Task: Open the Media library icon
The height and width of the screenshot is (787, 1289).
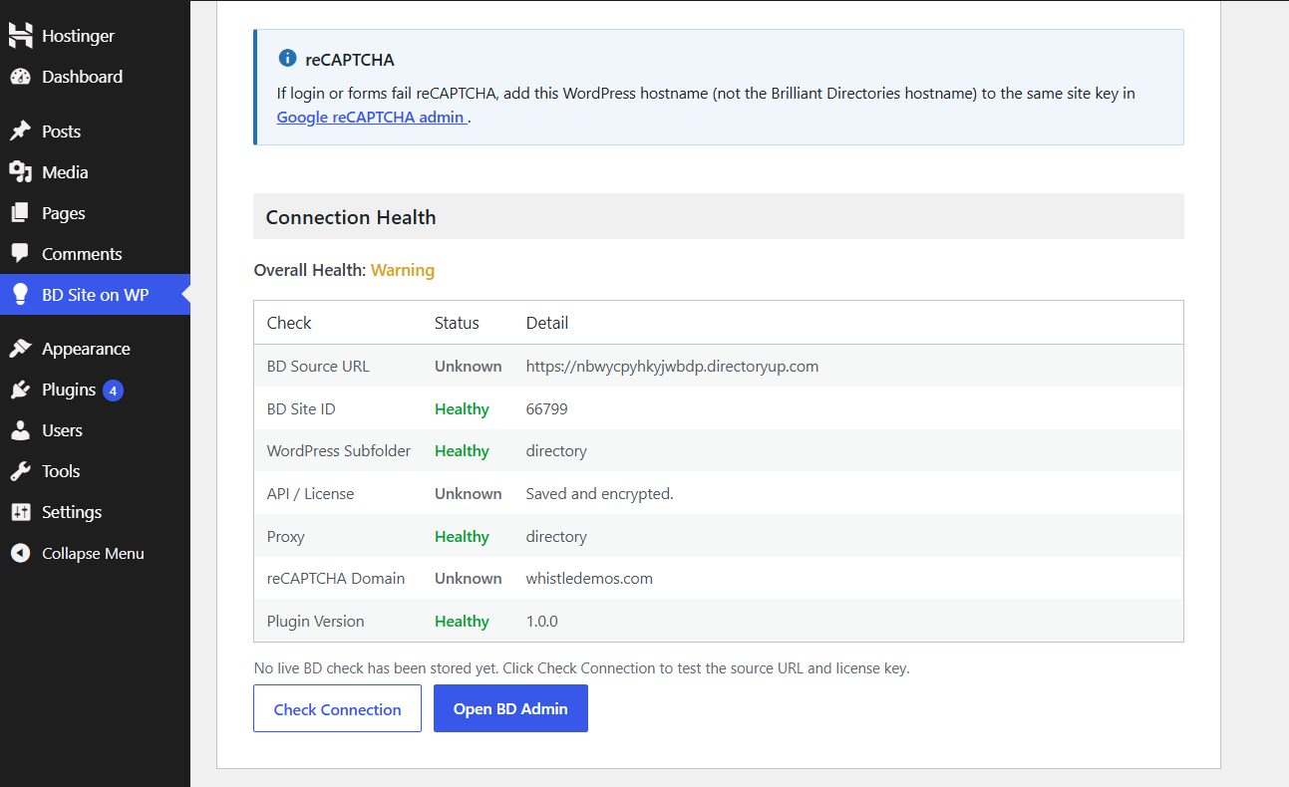Action: [x=20, y=172]
